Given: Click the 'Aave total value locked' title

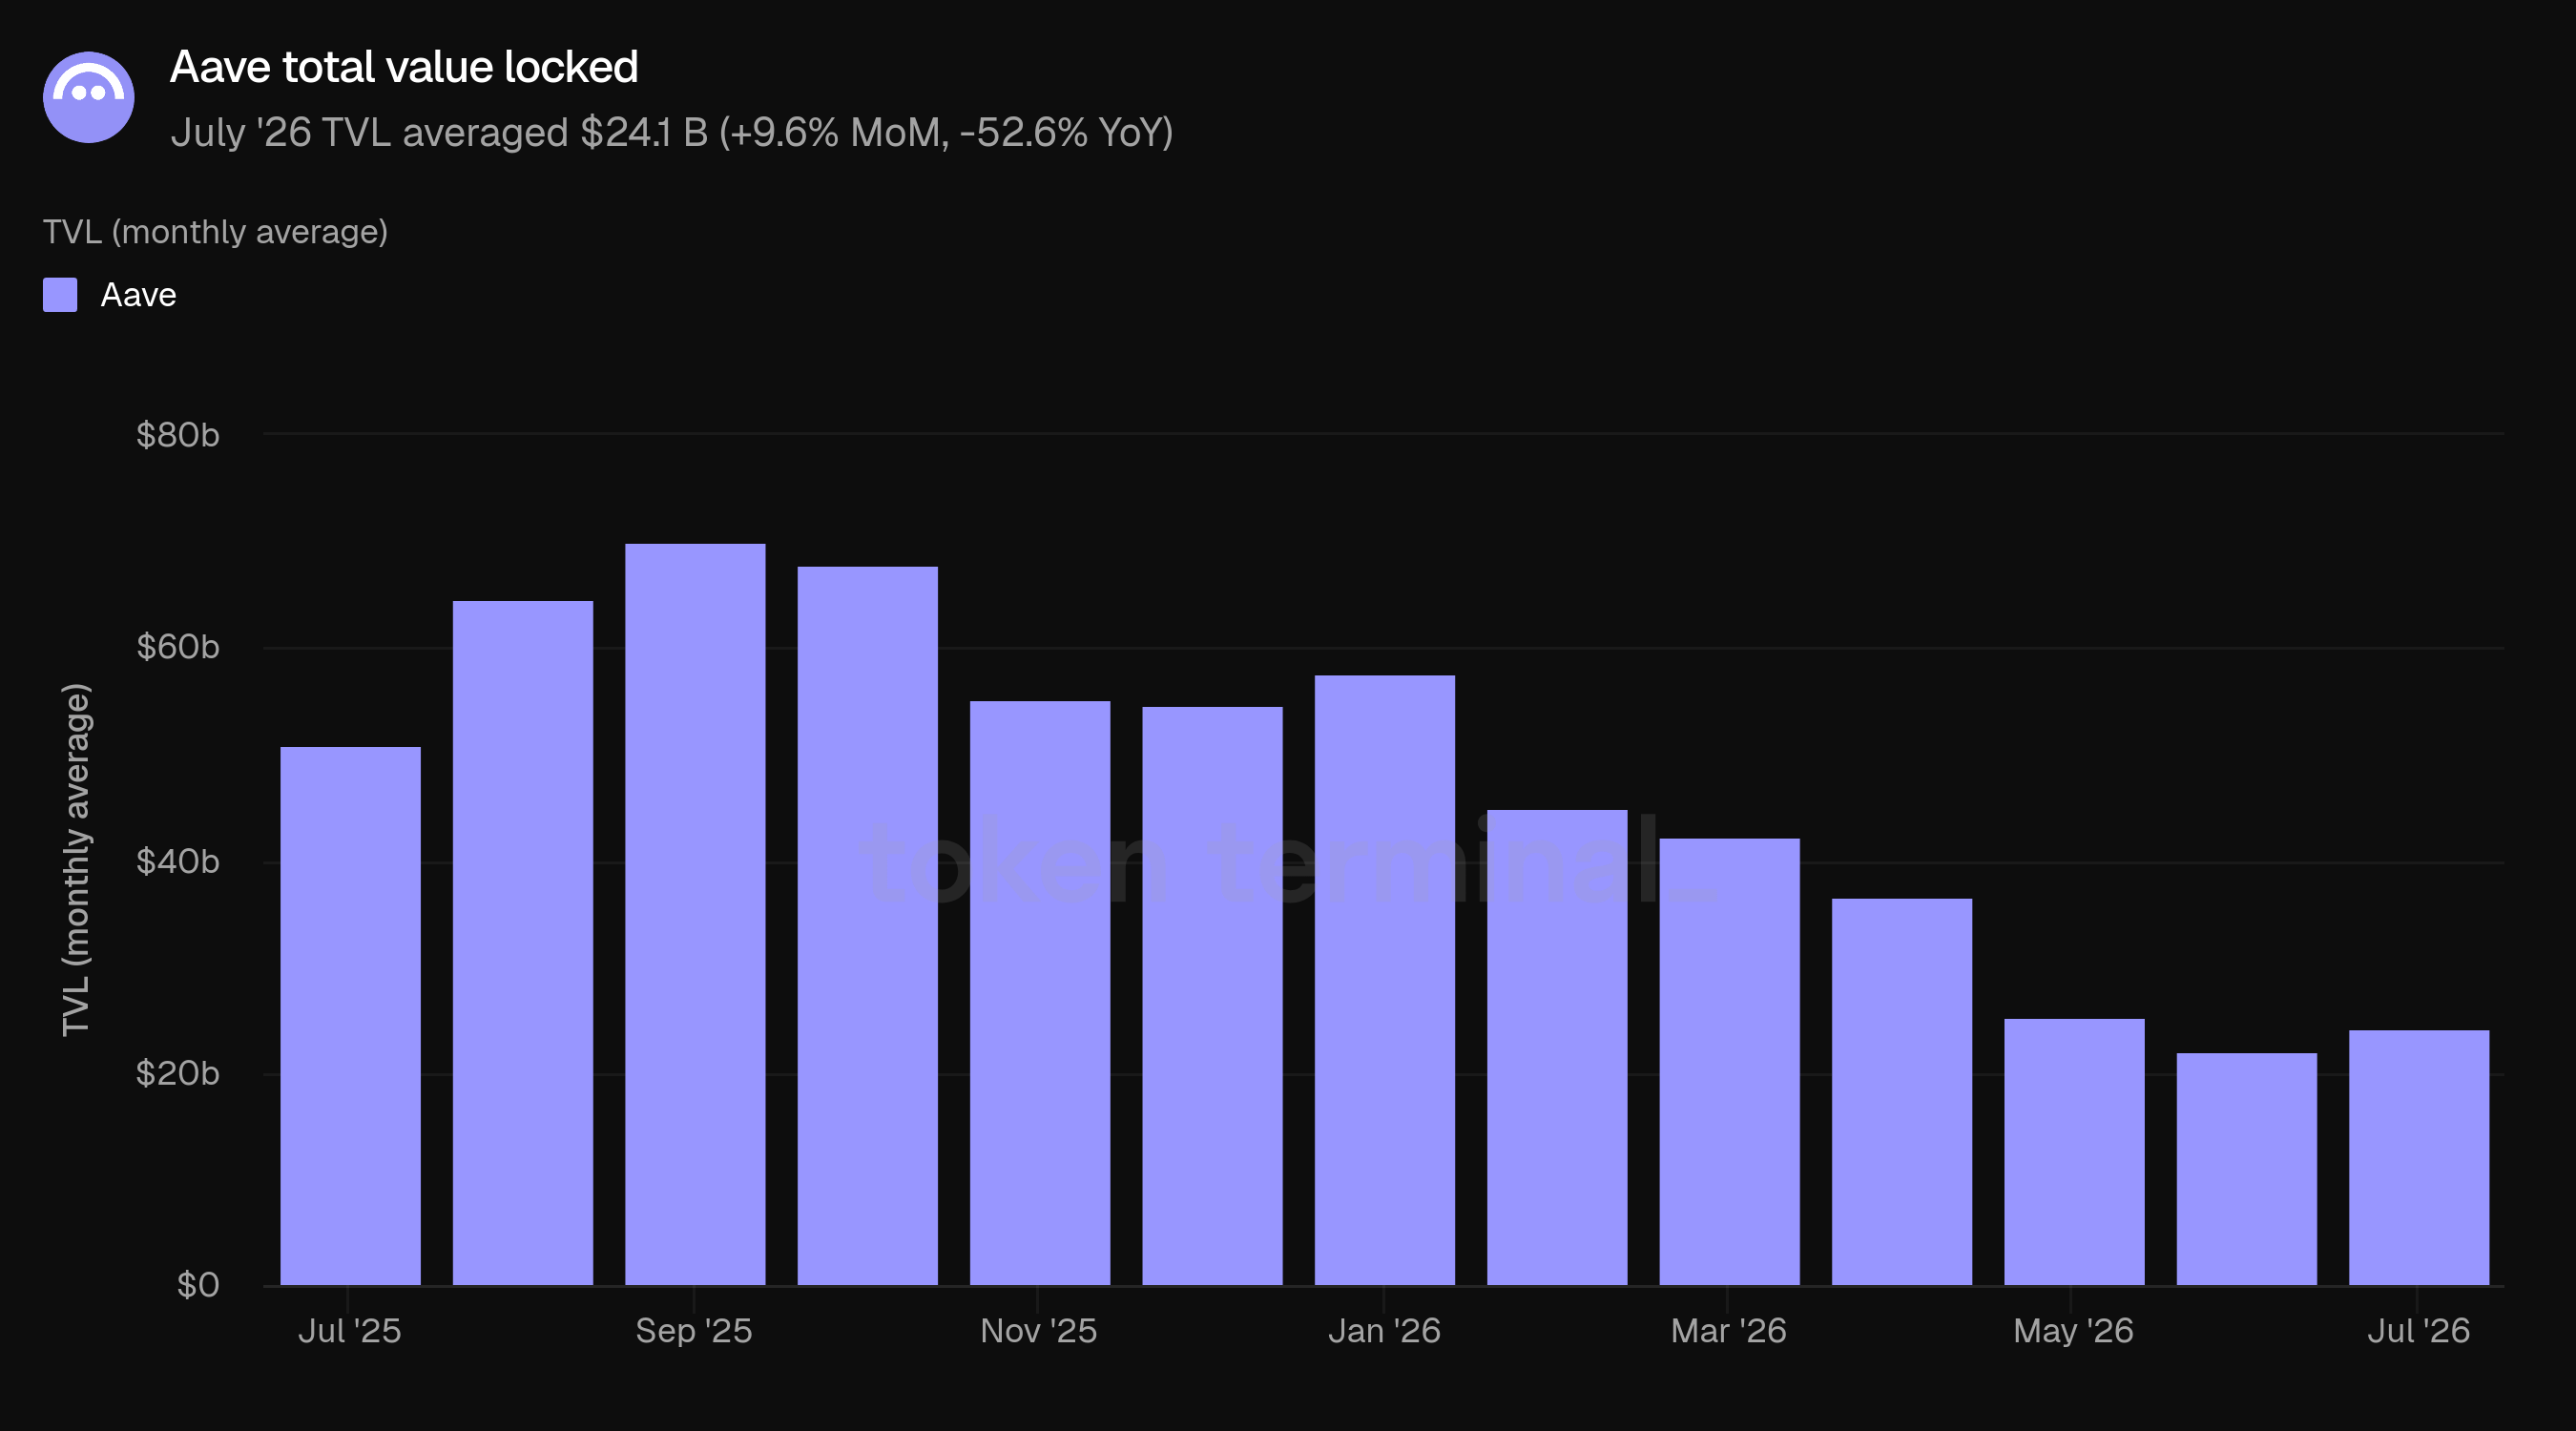Looking at the screenshot, I should click(404, 67).
